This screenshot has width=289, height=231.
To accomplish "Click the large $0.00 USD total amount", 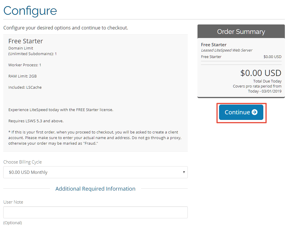I will (x=261, y=73).
